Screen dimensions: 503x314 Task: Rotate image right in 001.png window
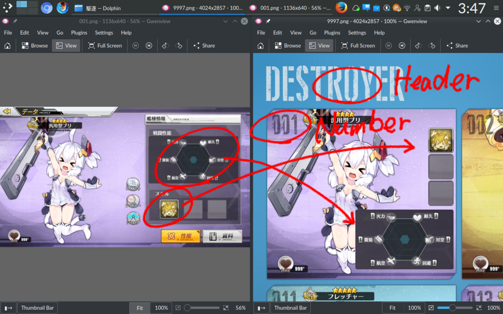point(179,46)
